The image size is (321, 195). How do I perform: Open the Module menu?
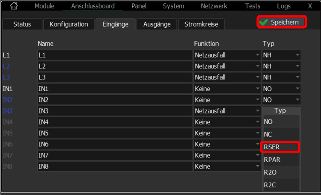click(x=45, y=6)
